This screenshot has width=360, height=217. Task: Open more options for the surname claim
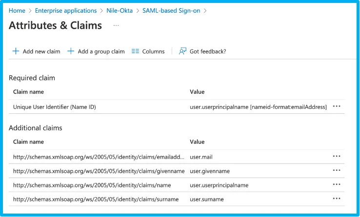coord(337,199)
